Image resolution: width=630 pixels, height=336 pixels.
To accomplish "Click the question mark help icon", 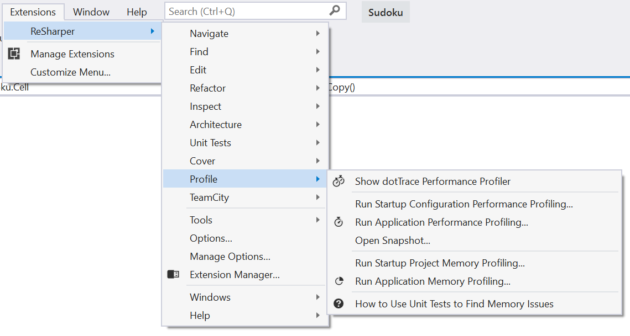I will coord(339,303).
